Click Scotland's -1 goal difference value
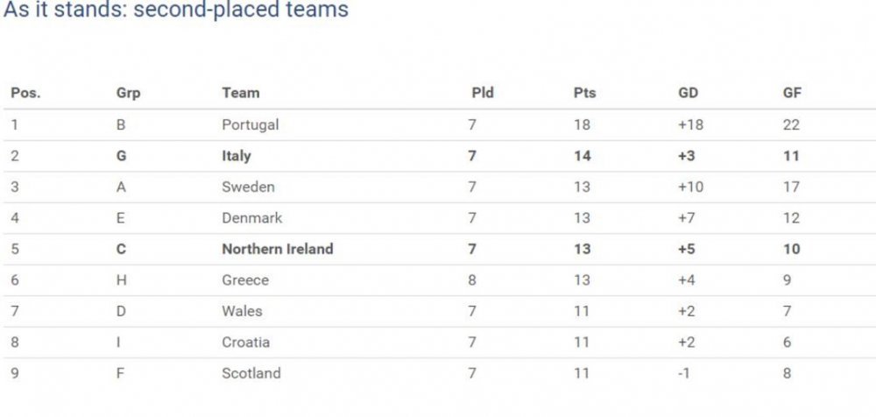 684,373
